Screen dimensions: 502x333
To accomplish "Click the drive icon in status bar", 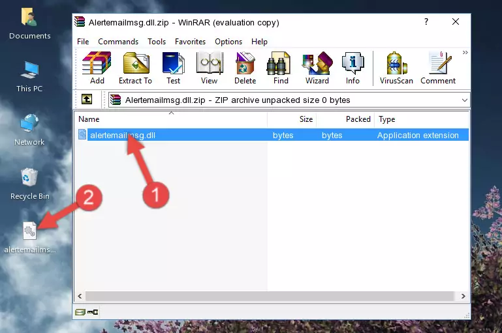I will (80, 312).
